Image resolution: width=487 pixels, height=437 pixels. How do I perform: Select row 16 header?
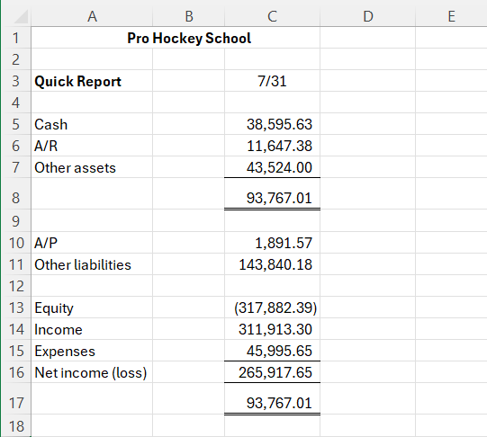pyautogui.click(x=16, y=372)
